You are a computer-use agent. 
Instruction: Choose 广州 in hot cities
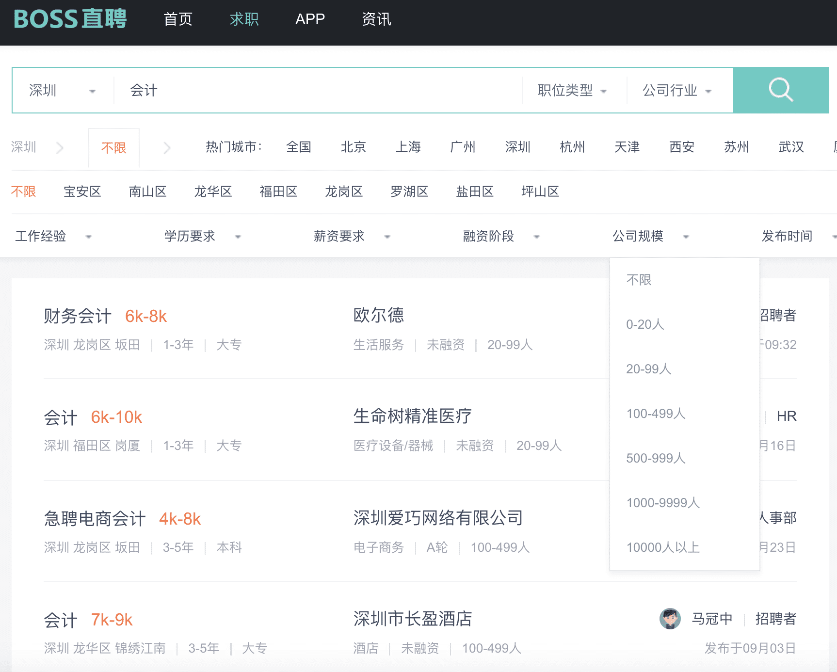[463, 147]
